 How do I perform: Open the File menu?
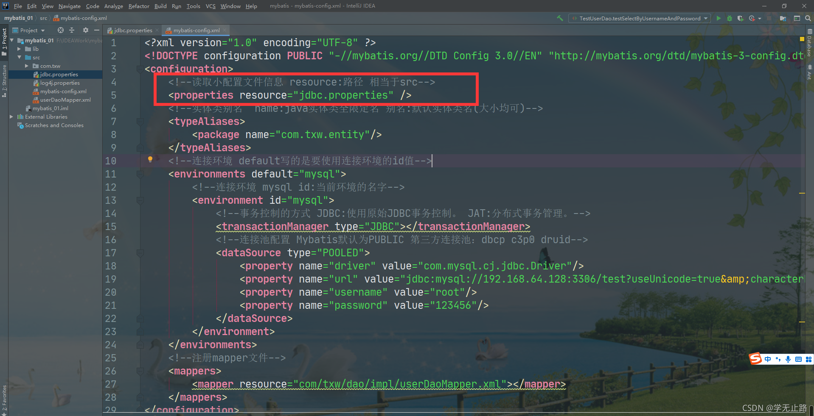18,6
